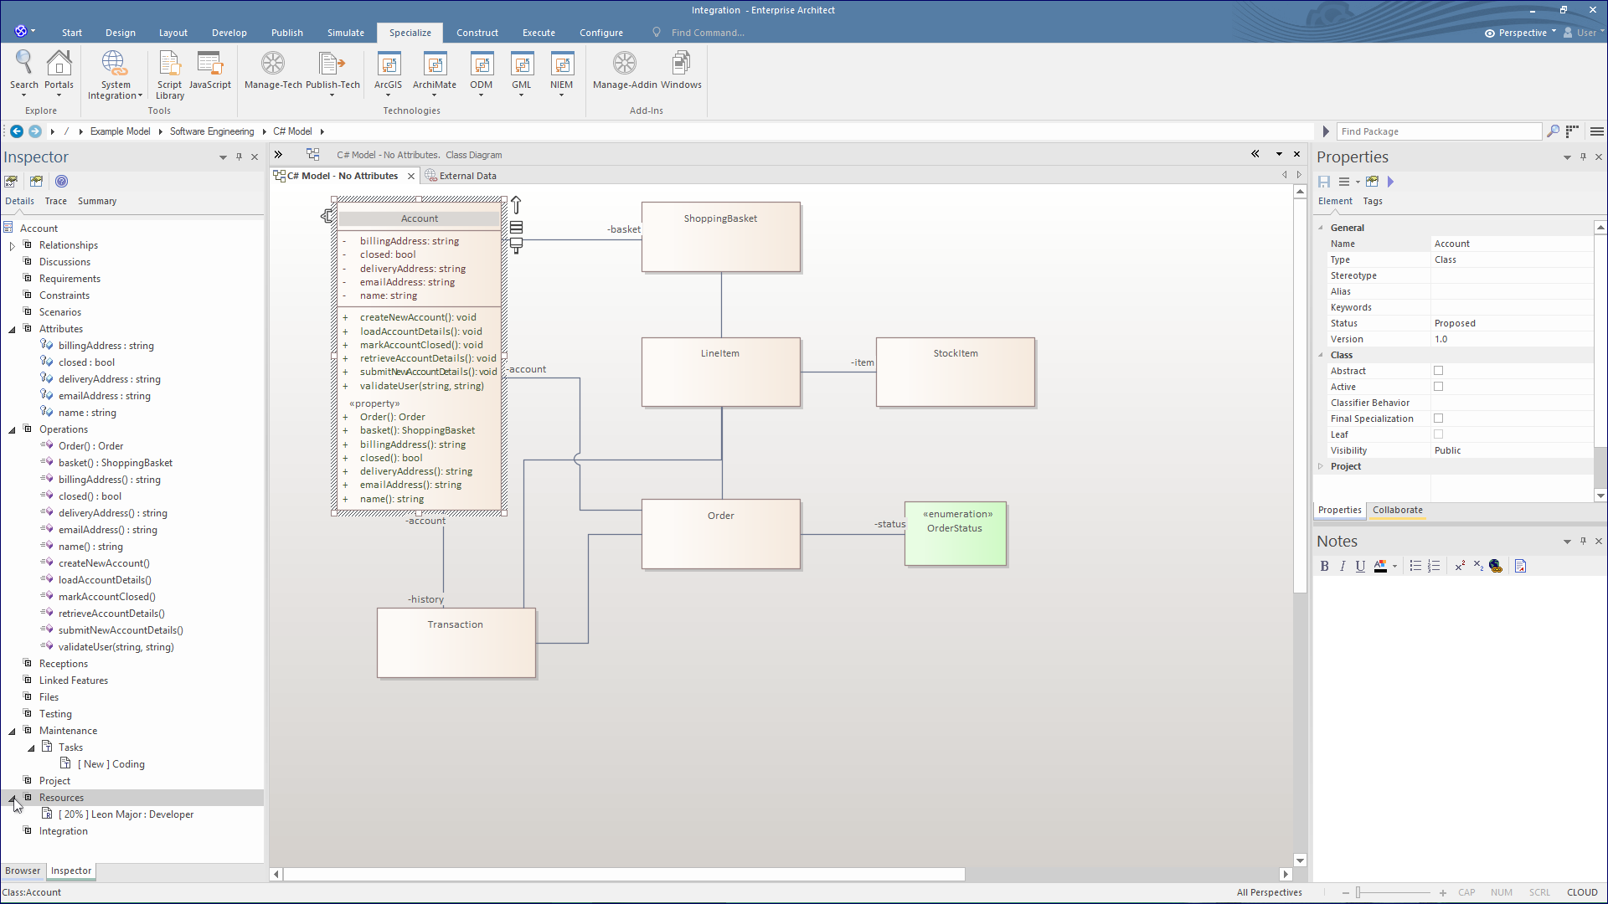Viewport: 1608px width, 904px height.
Task: Switch to the Browser panel tab
Action: click(x=23, y=871)
